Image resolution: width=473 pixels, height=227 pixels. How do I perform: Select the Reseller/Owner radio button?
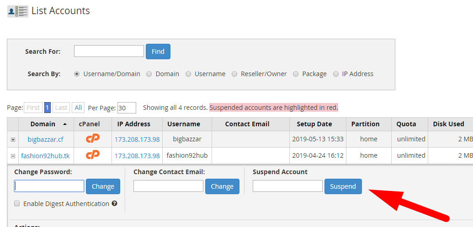pyautogui.click(x=234, y=74)
